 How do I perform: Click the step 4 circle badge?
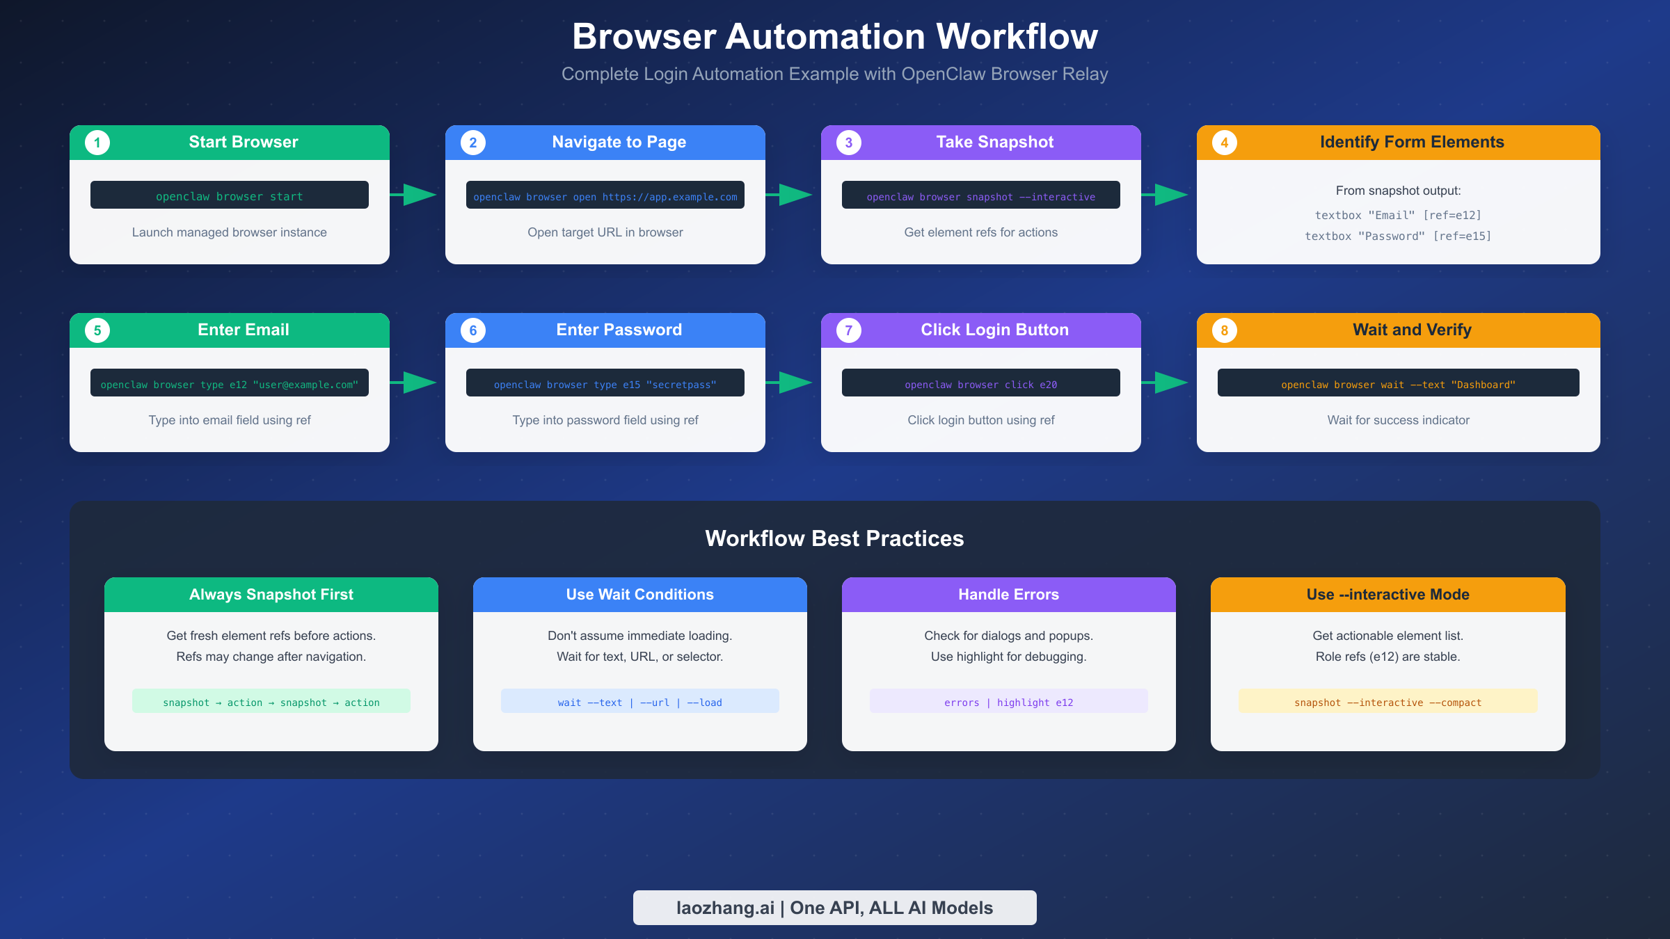(1225, 142)
